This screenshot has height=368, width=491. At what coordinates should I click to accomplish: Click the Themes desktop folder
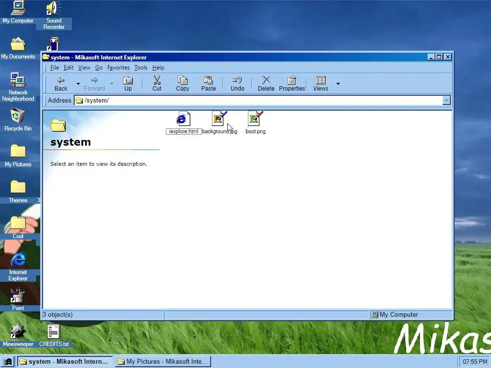pyautogui.click(x=18, y=192)
